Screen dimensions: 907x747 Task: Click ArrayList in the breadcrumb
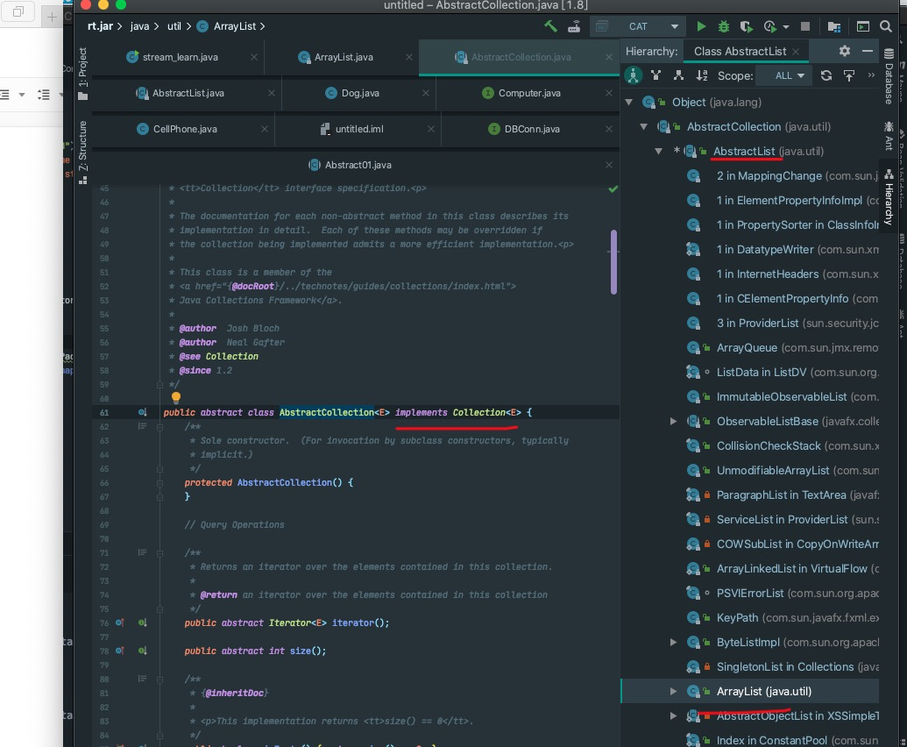pyautogui.click(x=235, y=26)
